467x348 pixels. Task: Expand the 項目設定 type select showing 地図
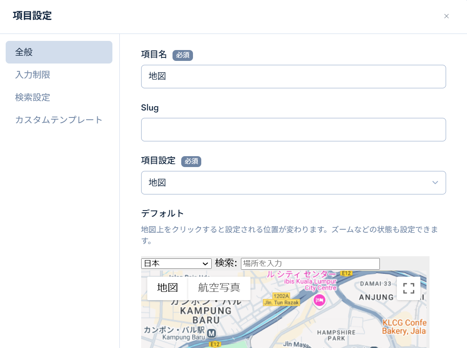(x=288, y=182)
